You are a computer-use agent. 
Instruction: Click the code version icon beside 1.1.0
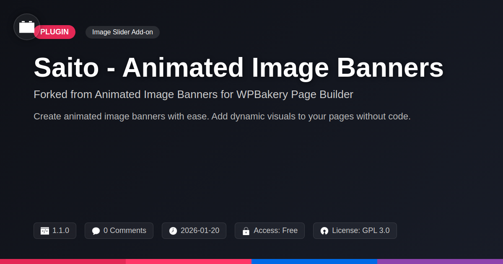pos(45,231)
